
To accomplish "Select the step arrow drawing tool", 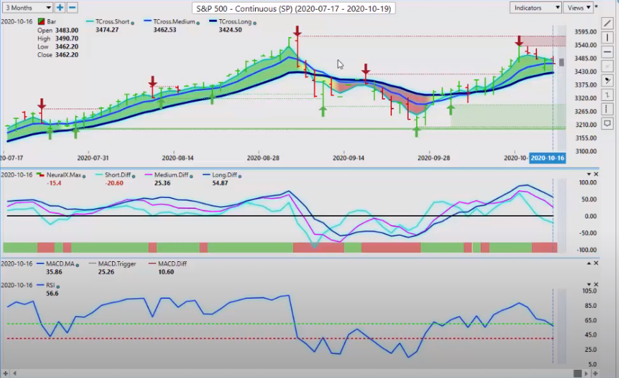I will [x=607, y=95].
